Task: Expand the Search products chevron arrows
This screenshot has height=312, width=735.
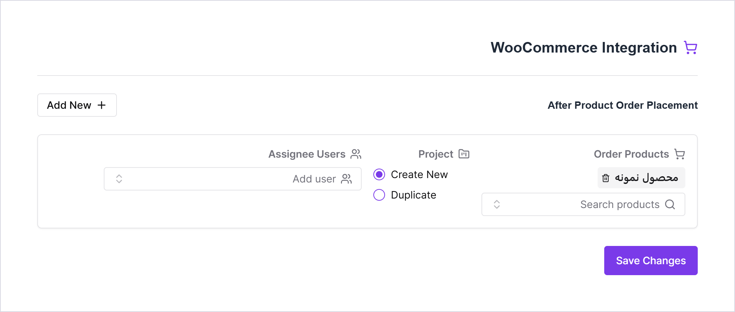Action: pyautogui.click(x=497, y=204)
